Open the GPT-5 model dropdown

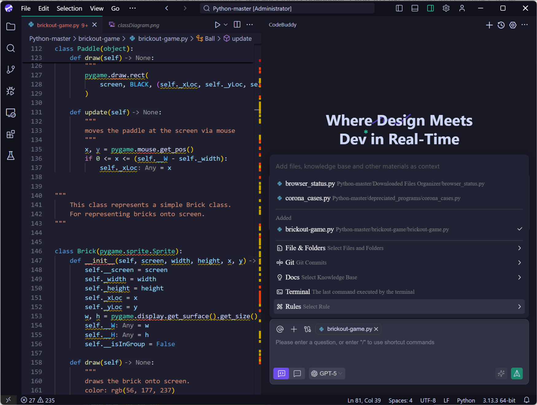pyautogui.click(x=327, y=373)
